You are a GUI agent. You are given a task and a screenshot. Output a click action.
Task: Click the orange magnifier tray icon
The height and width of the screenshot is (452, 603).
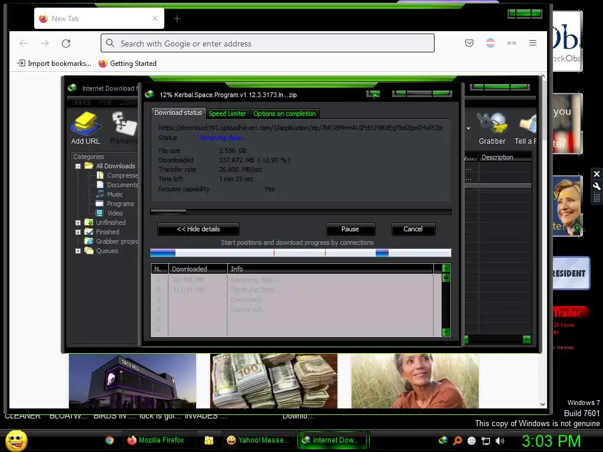(x=457, y=441)
